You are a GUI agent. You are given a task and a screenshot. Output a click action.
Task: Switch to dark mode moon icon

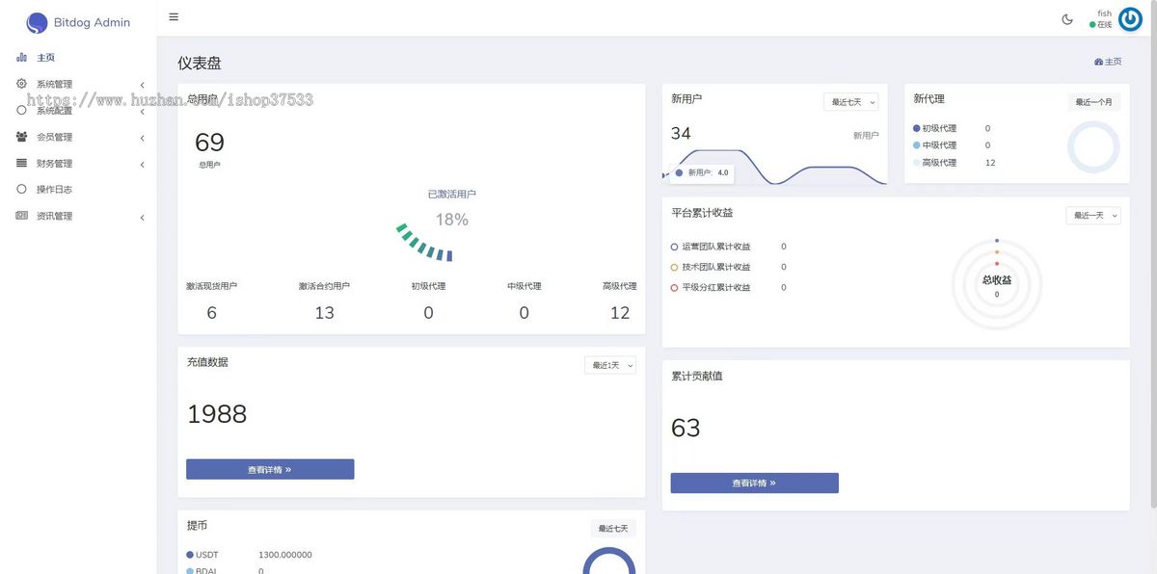coord(1067,19)
